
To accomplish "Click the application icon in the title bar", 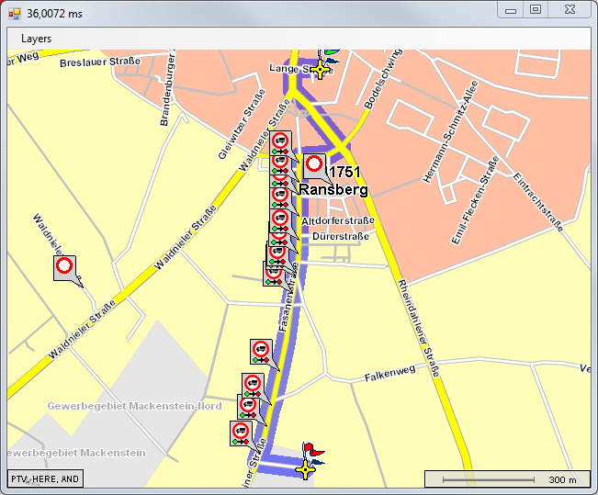I will [15, 11].
